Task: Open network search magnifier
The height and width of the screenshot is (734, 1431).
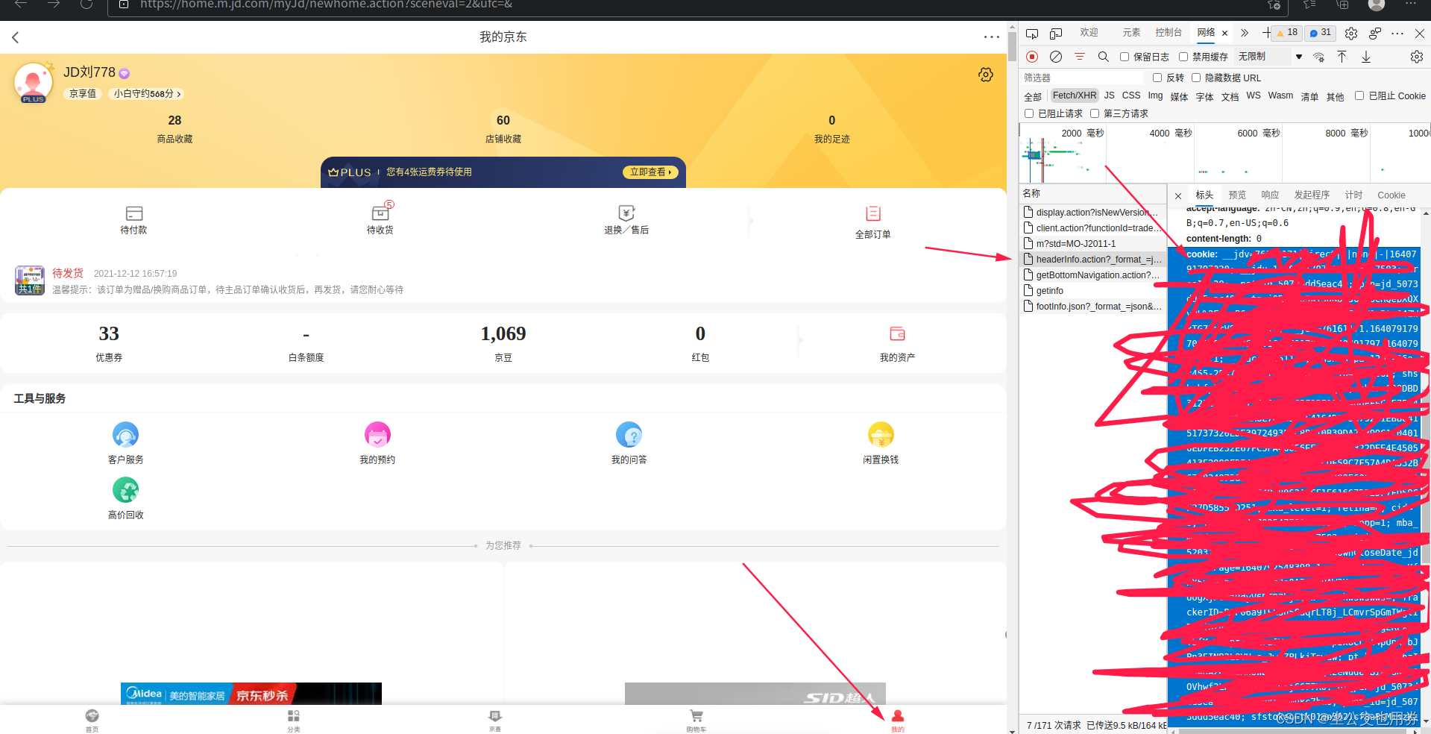Action: (x=1103, y=57)
